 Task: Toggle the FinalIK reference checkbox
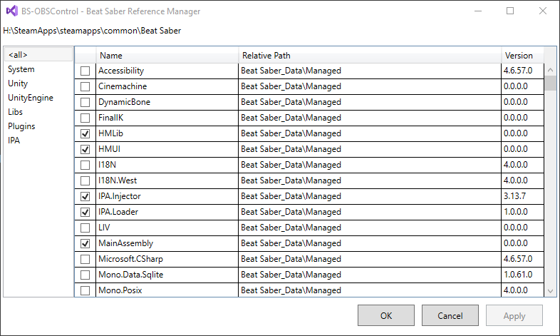click(x=85, y=118)
